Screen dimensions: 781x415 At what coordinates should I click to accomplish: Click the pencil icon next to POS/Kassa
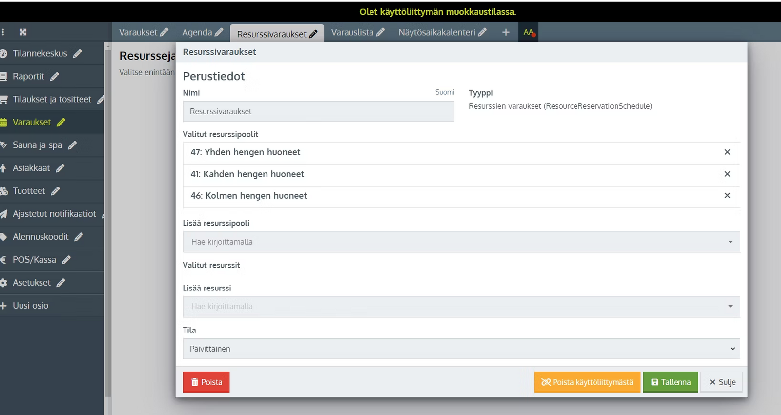(x=66, y=260)
